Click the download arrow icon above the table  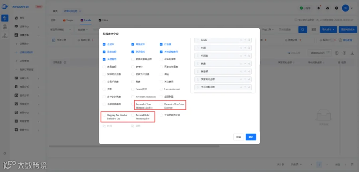pos(352,53)
